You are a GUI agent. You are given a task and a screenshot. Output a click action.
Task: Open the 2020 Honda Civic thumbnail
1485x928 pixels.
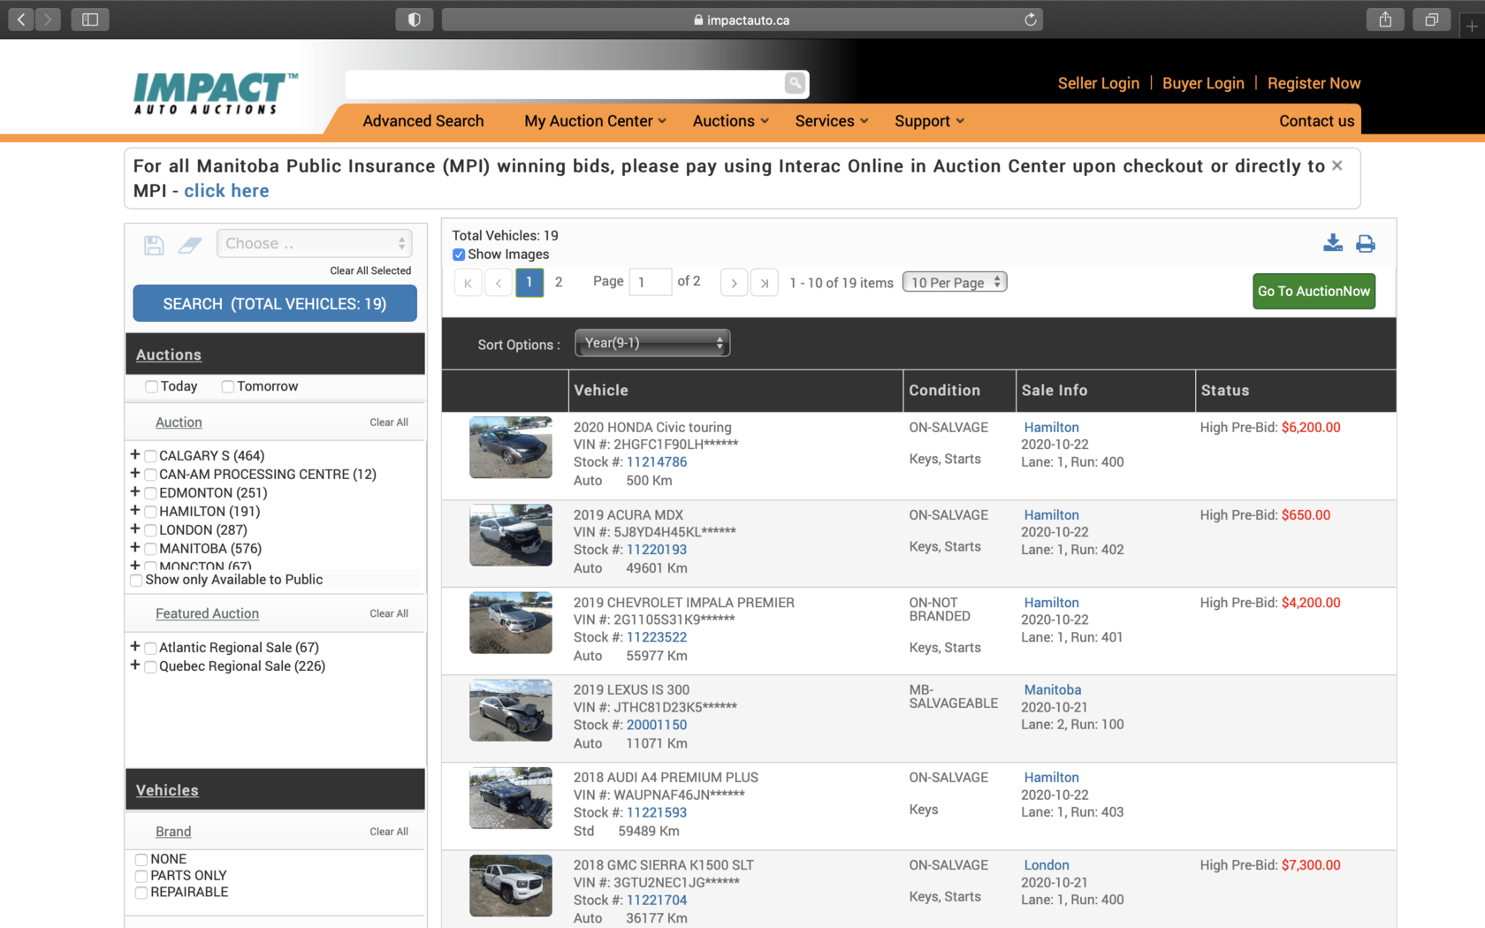511,447
